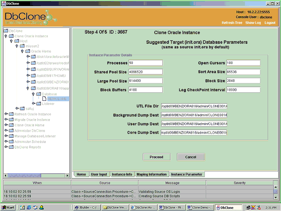This screenshot has height=211, width=281.
Task: Click the Show Log link
Action: pyautogui.click(x=253, y=23)
